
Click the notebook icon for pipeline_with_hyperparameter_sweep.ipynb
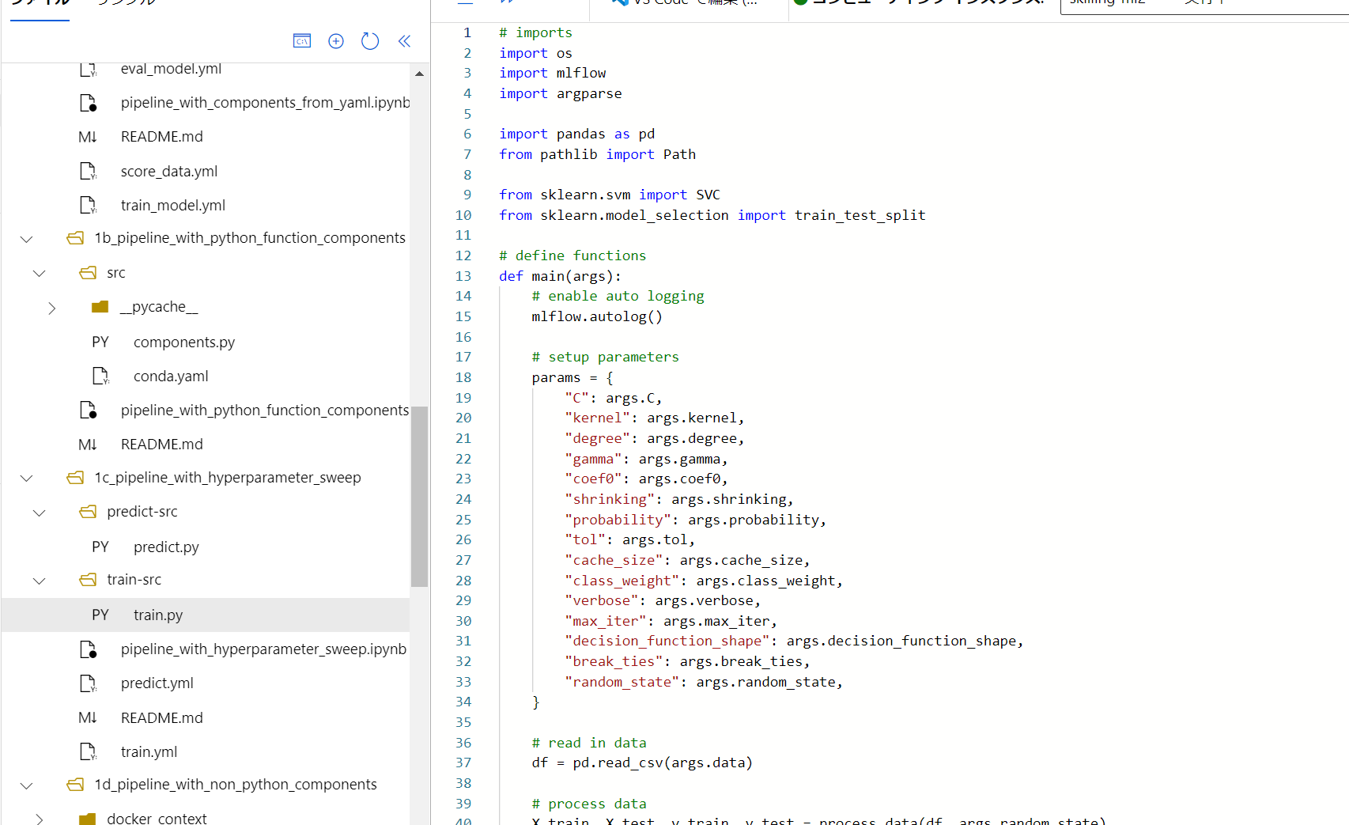point(89,649)
